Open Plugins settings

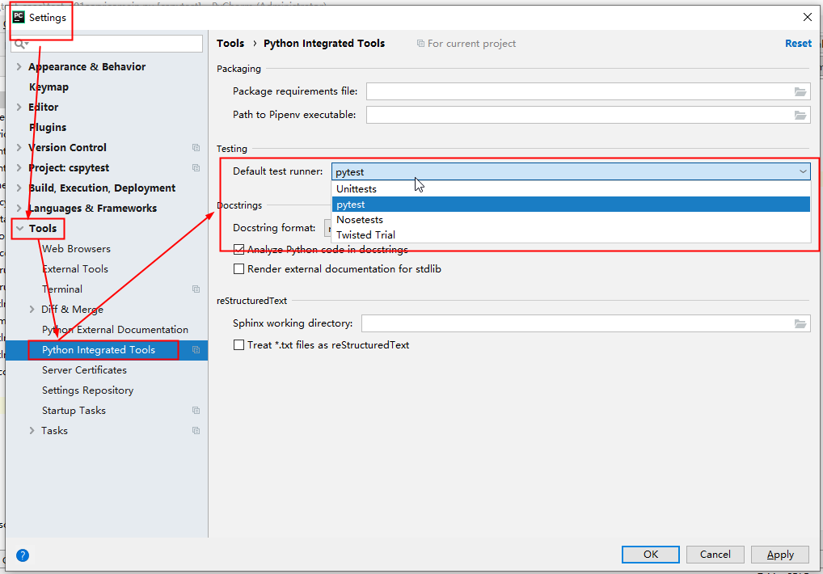tap(48, 128)
